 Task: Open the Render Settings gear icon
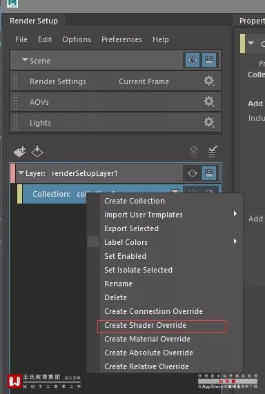coord(208,81)
